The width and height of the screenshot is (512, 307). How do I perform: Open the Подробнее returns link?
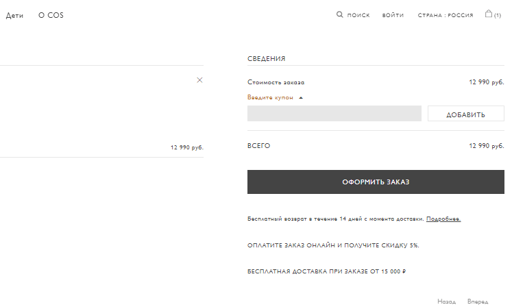click(443, 219)
